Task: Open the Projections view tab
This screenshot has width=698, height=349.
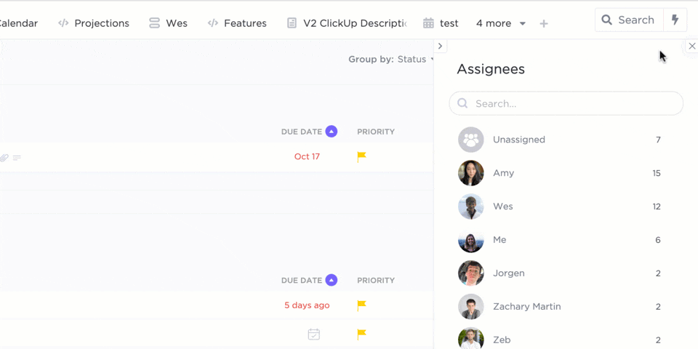Action: [94, 23]
